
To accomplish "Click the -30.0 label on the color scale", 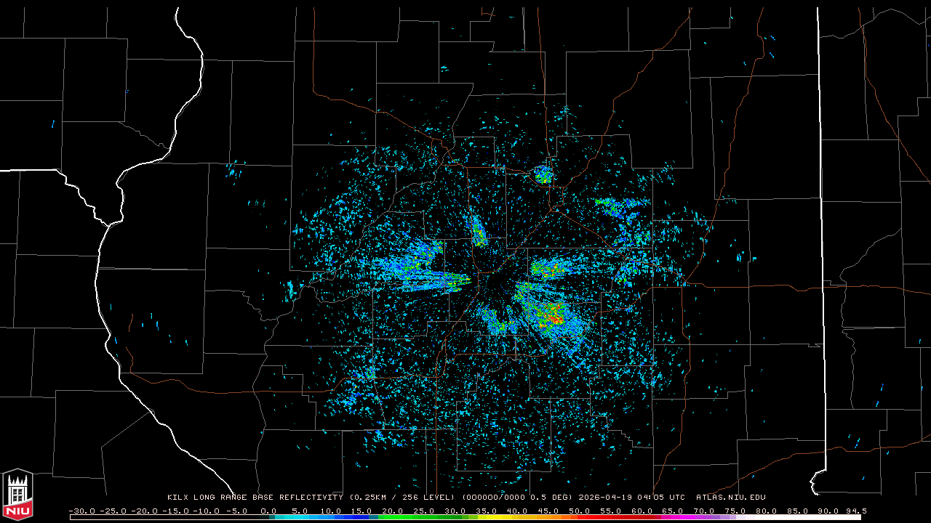I will pos(81,511).
